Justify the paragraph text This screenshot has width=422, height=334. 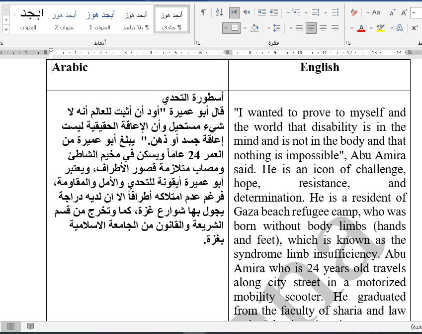click(299, 28)
